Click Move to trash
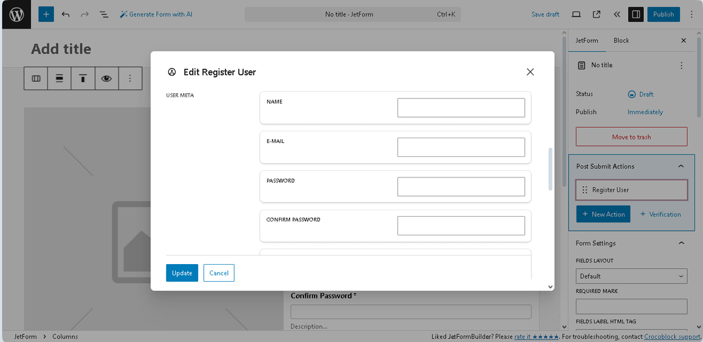The width and height of the screenshot is (703, 342). tap(632, 136)
